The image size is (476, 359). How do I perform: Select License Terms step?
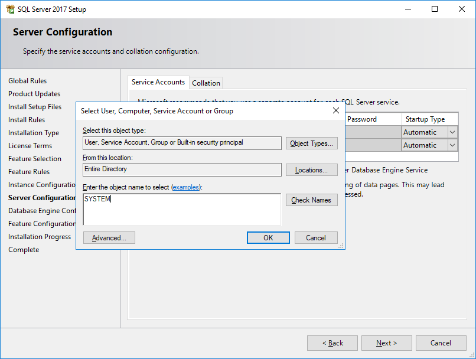coord(30,146)
